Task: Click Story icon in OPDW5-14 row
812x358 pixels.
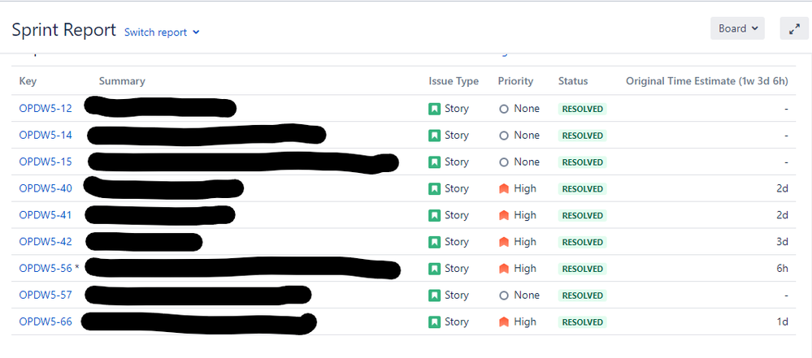Action: tap(435, 136)
